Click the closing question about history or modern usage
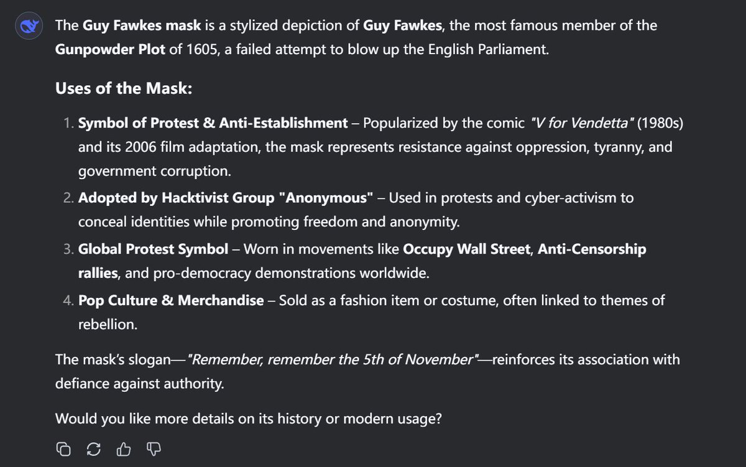This screenshot has width=746, height=467. click(x=249, y=418)
